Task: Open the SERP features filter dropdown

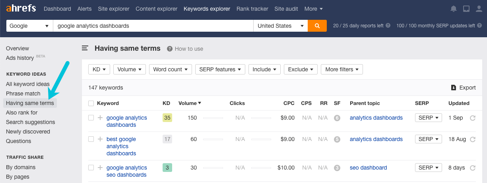Action: [220, 69]
